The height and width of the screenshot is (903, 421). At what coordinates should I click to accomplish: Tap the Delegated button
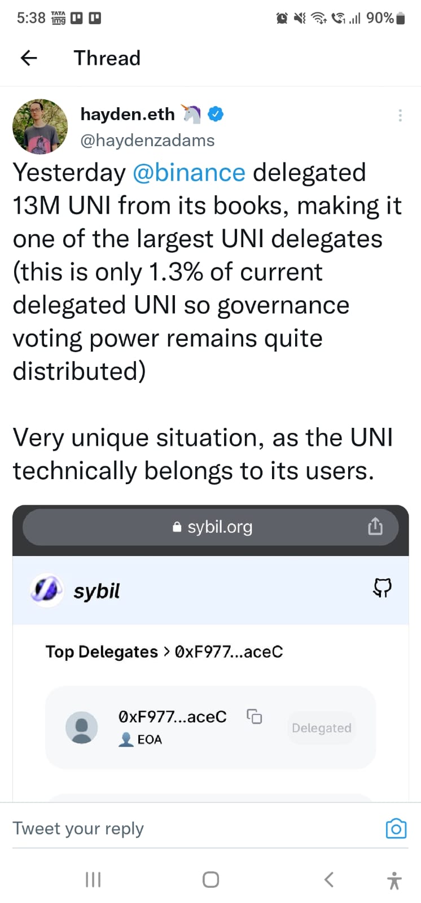(x=322, y=728)
